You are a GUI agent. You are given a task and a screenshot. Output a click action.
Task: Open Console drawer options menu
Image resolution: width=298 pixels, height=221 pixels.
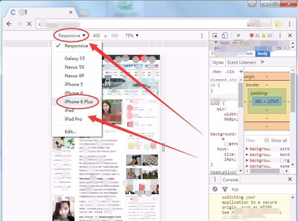(215, 179)
